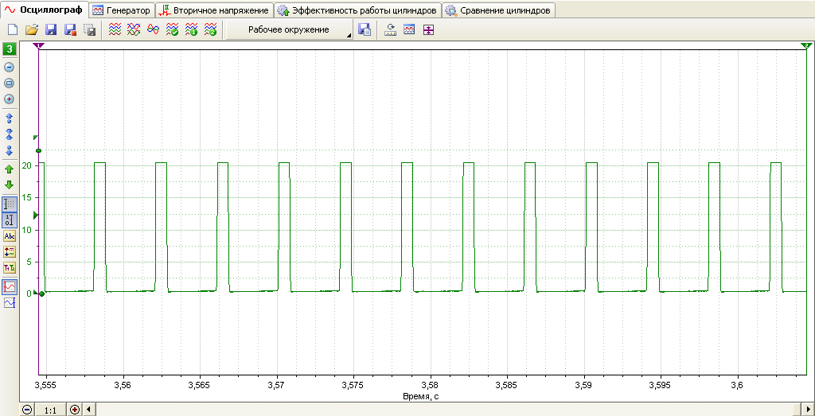Click the green zero-level dot on axis
This screenshot has height=416, width=815.
41,294
